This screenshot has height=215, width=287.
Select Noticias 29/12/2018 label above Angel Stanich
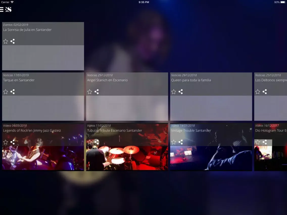pos(100,75)
